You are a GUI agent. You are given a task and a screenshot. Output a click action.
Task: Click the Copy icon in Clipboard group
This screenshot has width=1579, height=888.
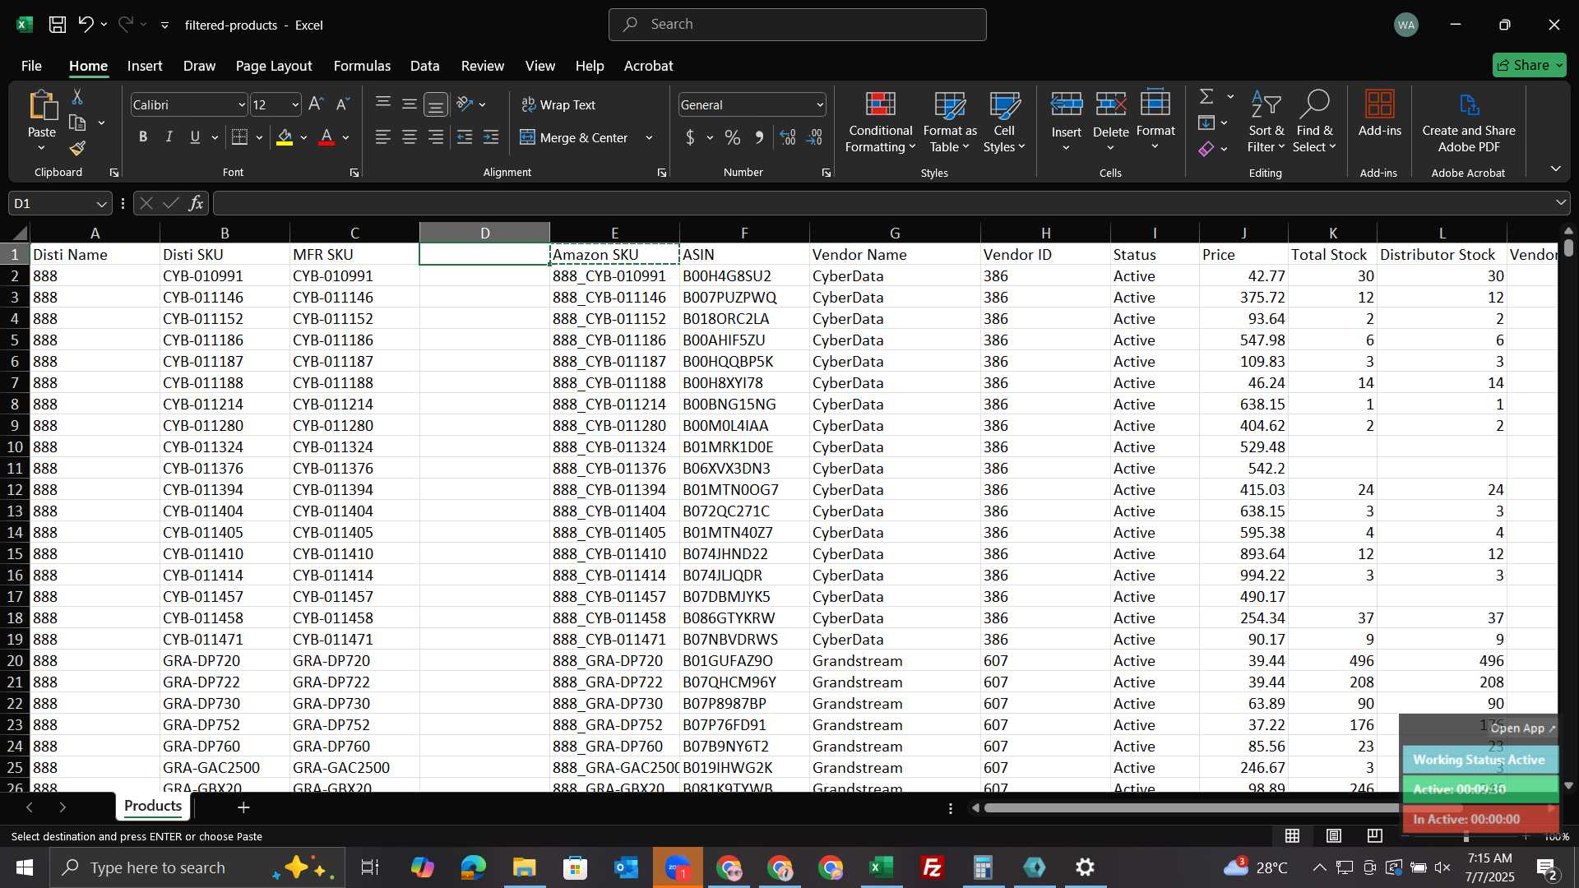pyautogui.click(x=77, y=123)
